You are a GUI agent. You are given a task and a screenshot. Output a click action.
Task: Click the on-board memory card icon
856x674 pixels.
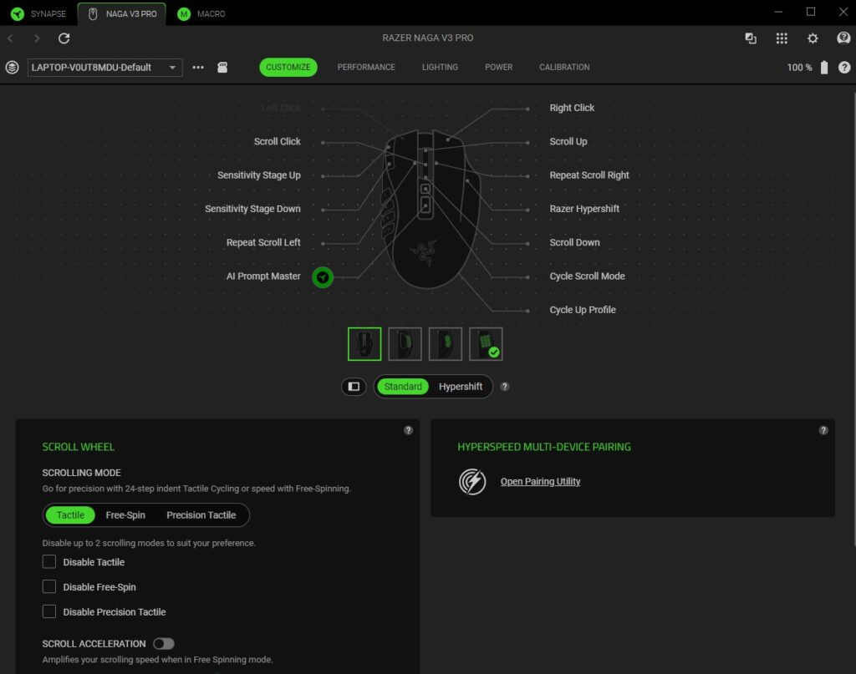pyautogui.click(x=222, y=67)
